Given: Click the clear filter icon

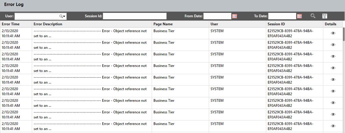Looking at the screenshot, I should (x=325, y=16).
